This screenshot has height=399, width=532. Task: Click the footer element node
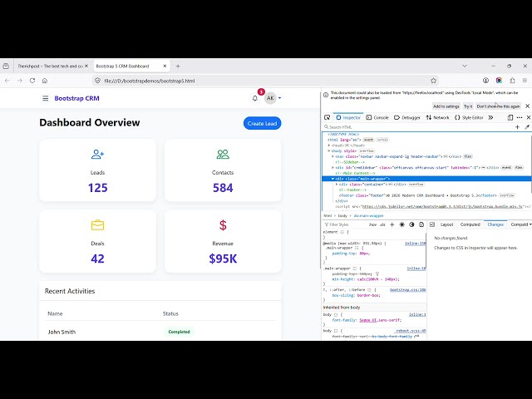tap(418, 195)
